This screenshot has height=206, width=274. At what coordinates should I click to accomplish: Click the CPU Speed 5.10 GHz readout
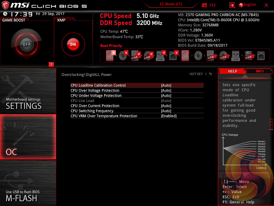tap(130, 16)
